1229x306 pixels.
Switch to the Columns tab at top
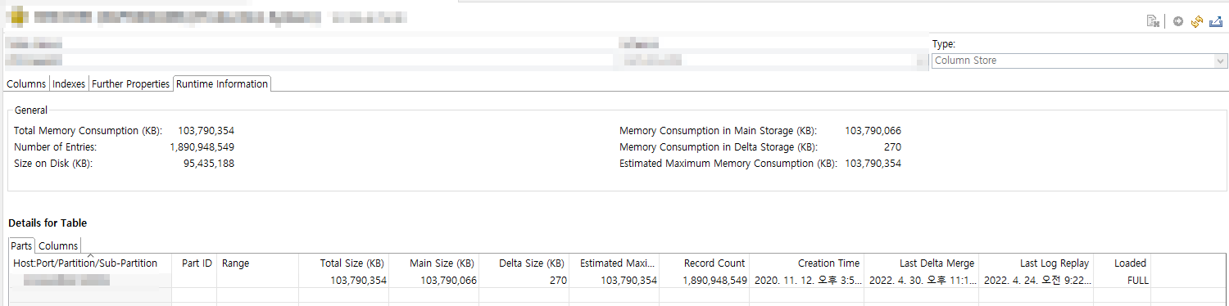(x=26, y=84)
